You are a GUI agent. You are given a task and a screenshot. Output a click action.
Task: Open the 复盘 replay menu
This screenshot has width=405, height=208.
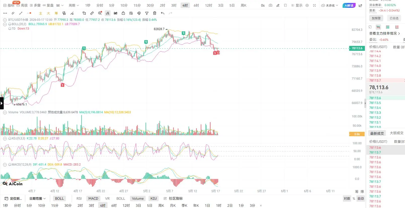coord(48,5)
